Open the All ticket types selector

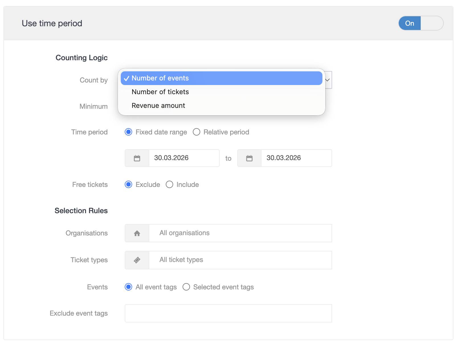tap(240, 260)
